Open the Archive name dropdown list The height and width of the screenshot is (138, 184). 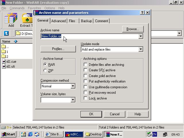click(x=141, y=36)
